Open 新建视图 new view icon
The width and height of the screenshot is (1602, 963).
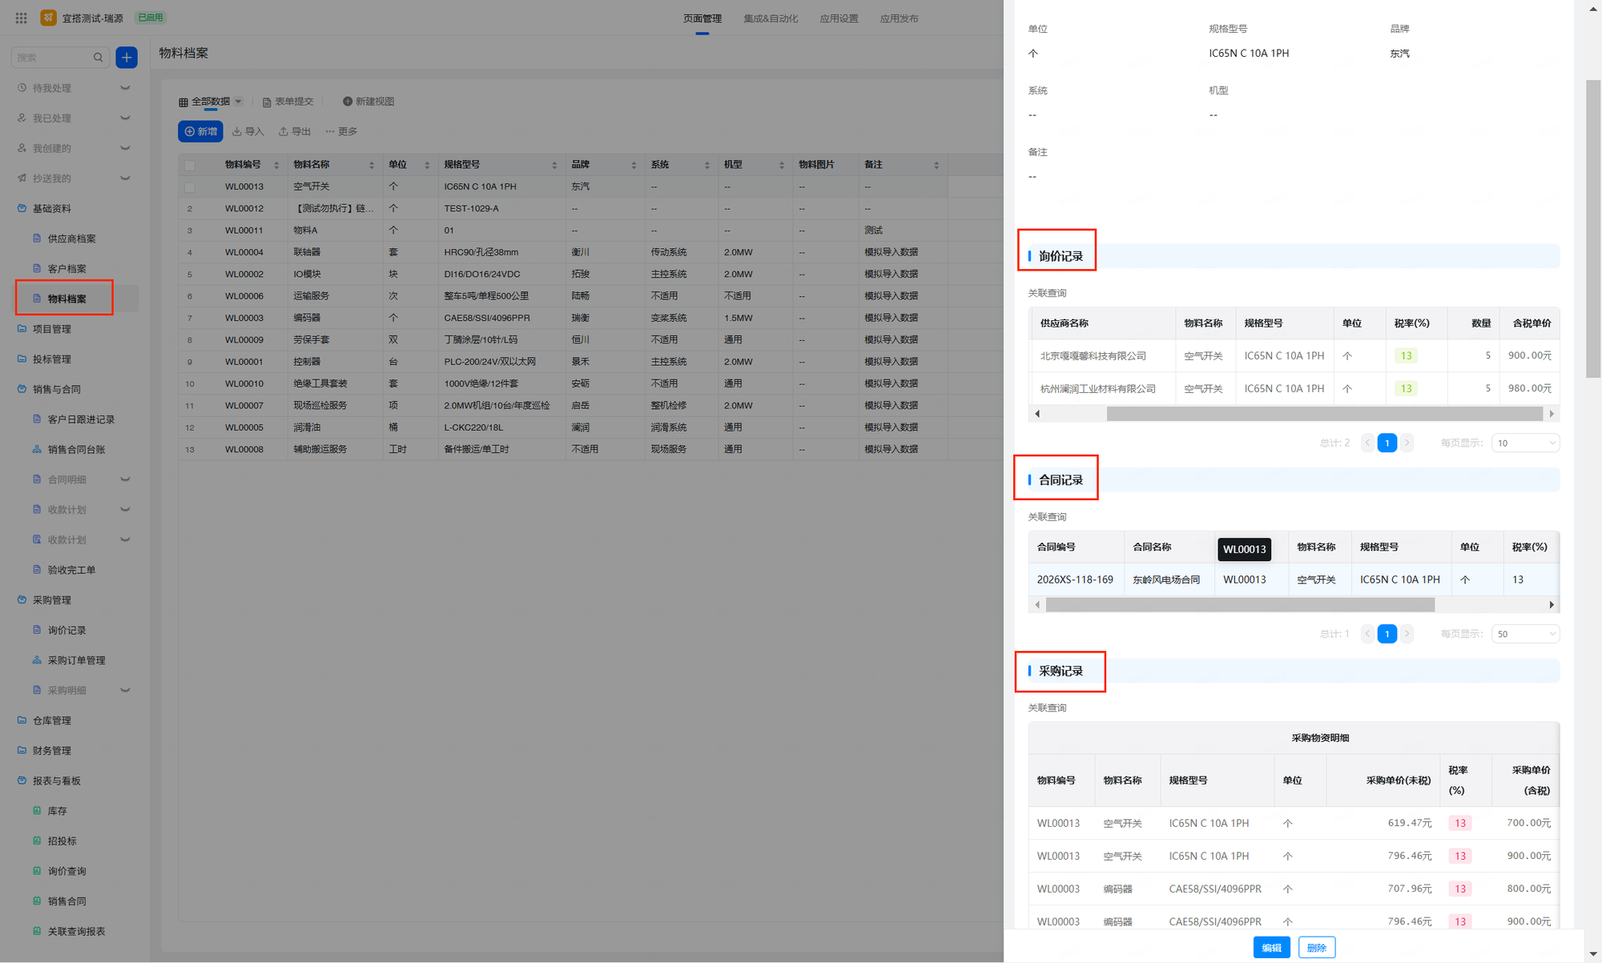click(x=348, y=102)
